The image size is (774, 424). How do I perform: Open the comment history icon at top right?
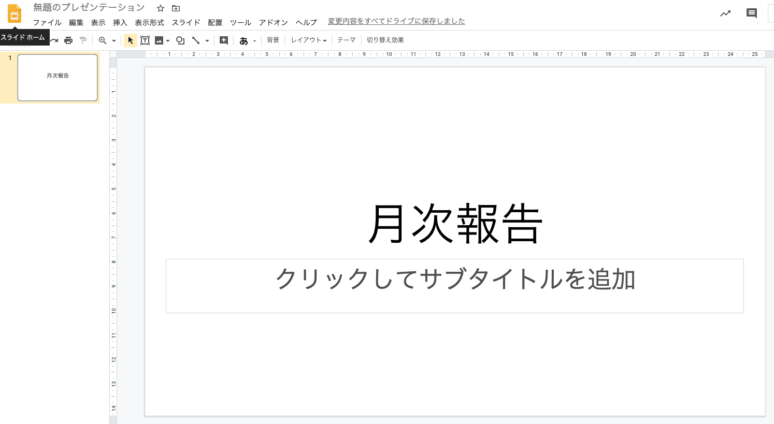pyautogui.click(x=751, y=13)
